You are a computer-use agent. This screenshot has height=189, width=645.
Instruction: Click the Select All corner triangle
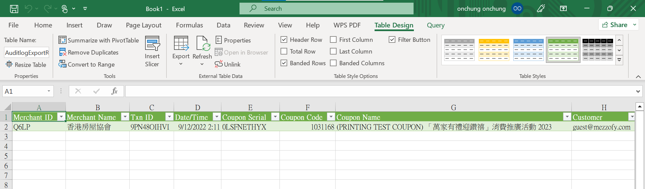[7, 107]
